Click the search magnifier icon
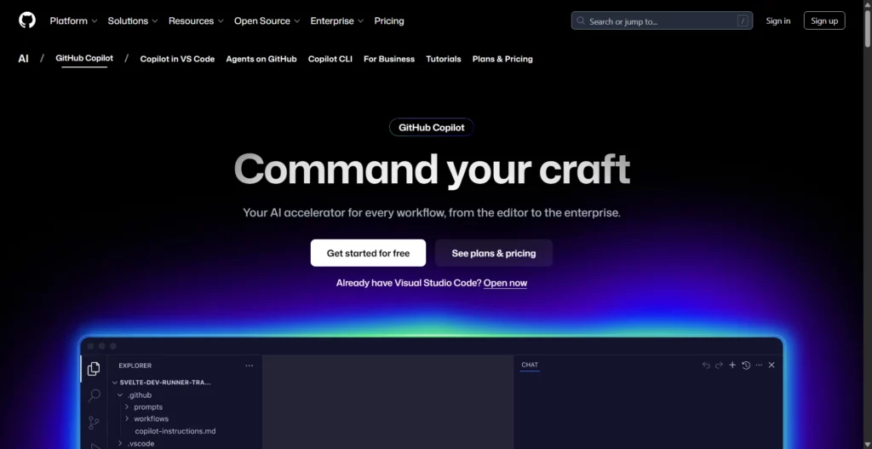Viewport: 872px width, 449px height. pyautogui.click(x=581, y=20)
